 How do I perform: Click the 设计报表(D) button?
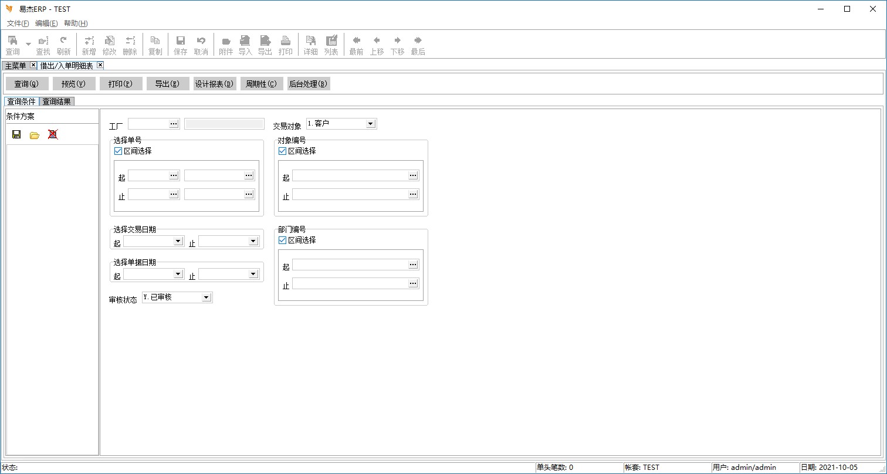[x=215, y=84]
